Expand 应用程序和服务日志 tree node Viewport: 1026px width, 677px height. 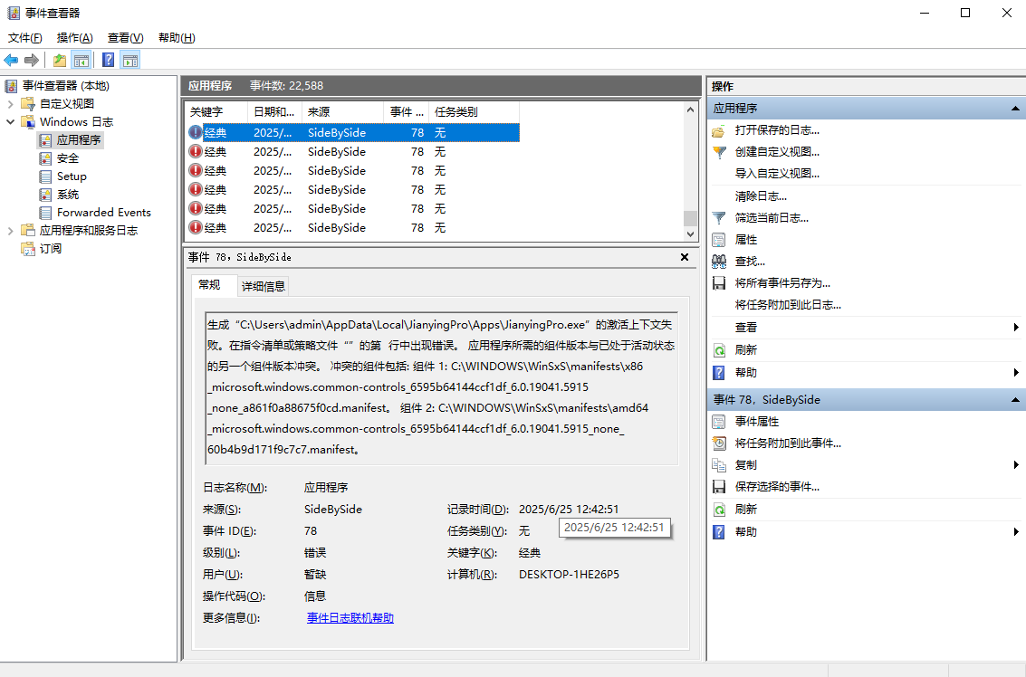pyautogui.click(x=10, y=231)
